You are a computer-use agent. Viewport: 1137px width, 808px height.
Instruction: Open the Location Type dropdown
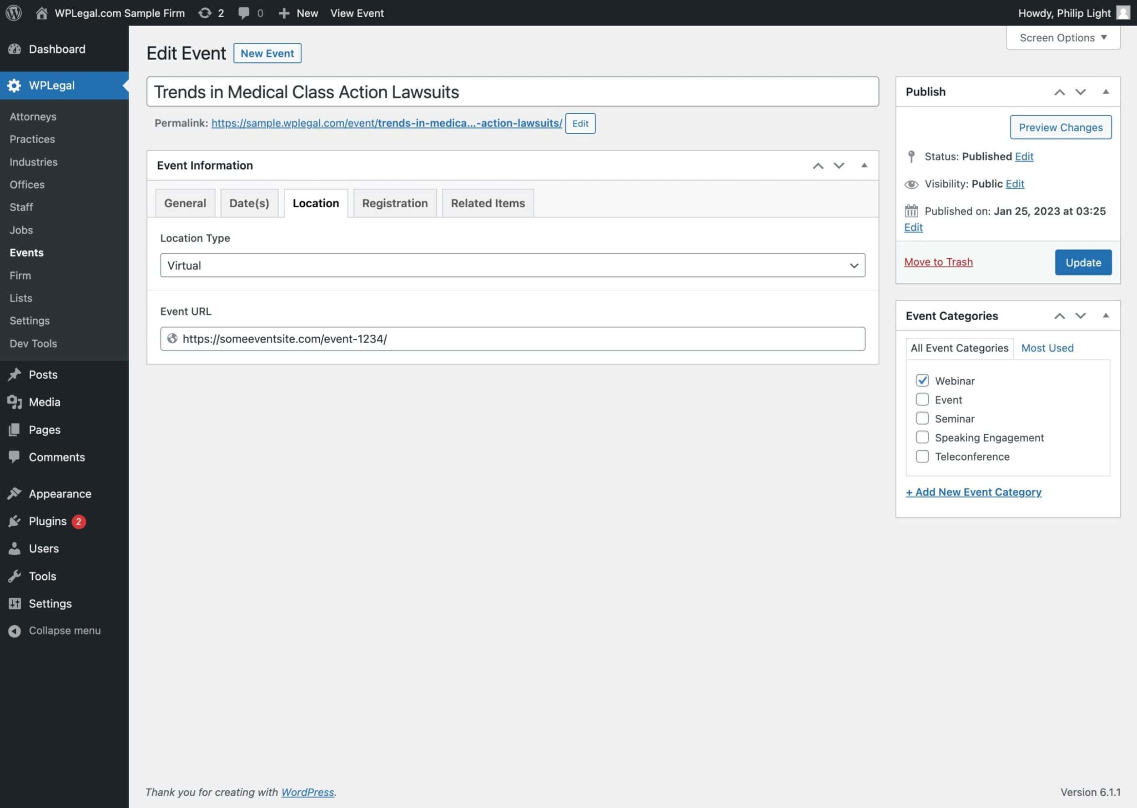point(513,265)
